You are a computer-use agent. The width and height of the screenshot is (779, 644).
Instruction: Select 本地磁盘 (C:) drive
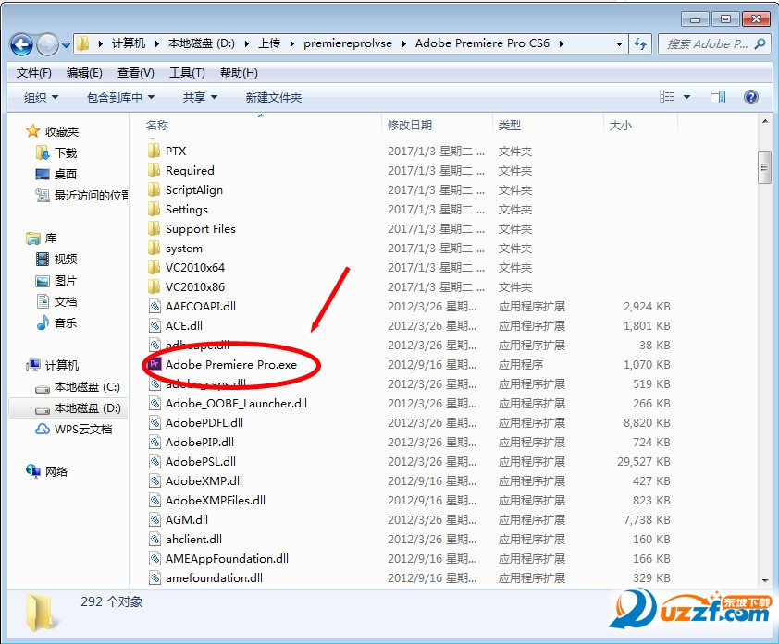coord(78,387)
